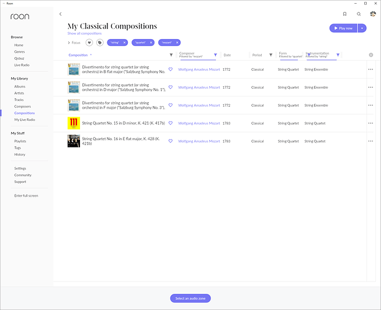Open Community in the sidebar
Viewport: 381px width, 310px height.
[23, 175]
